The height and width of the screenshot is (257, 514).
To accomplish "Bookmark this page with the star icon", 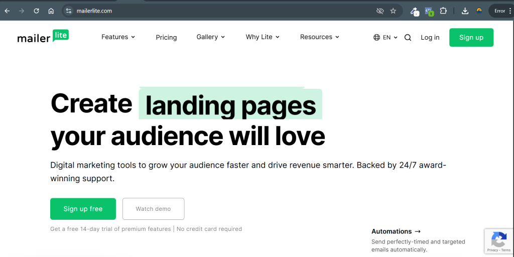I will point(393,11).
